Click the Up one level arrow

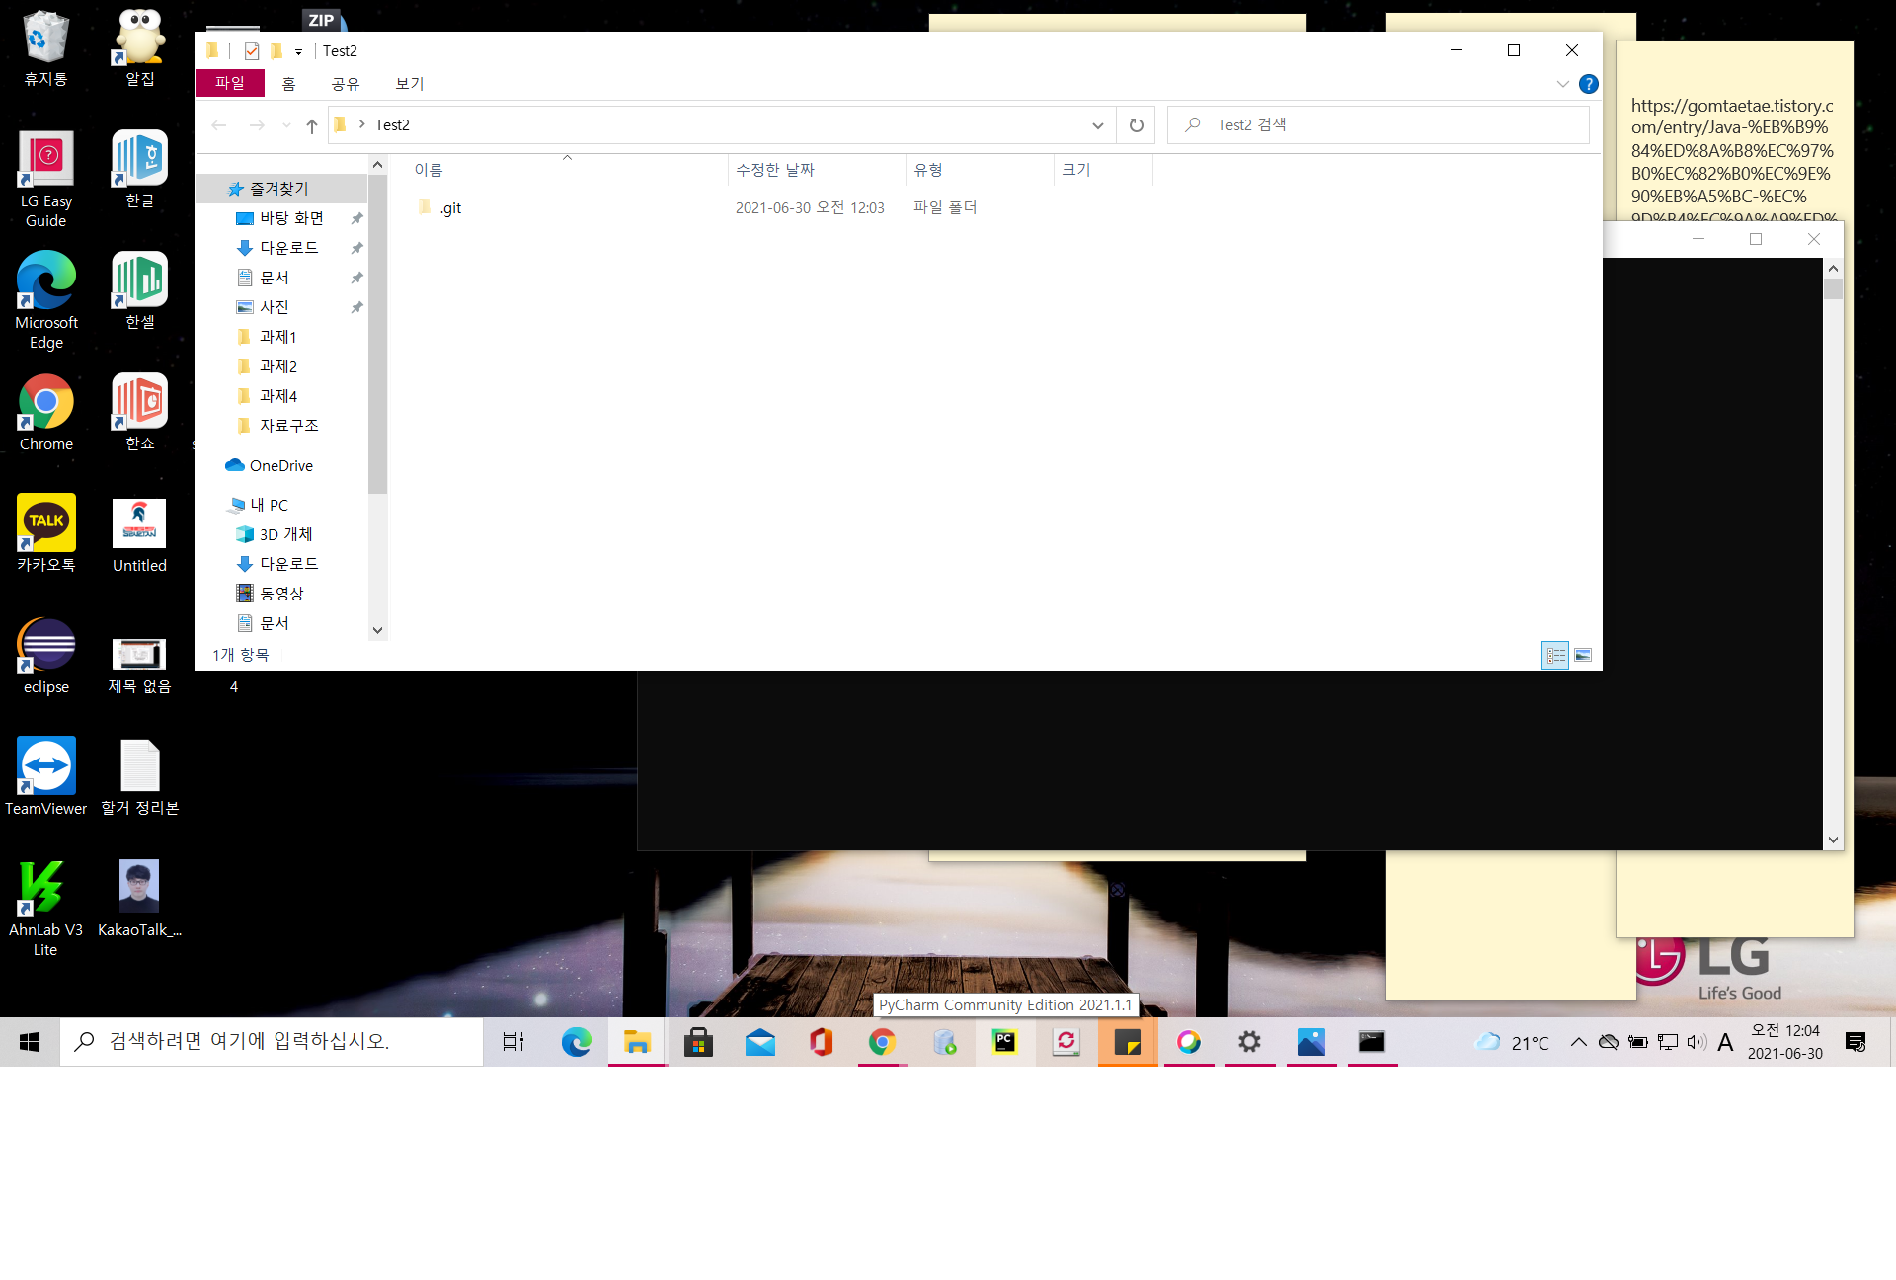(x=312, y=125)
